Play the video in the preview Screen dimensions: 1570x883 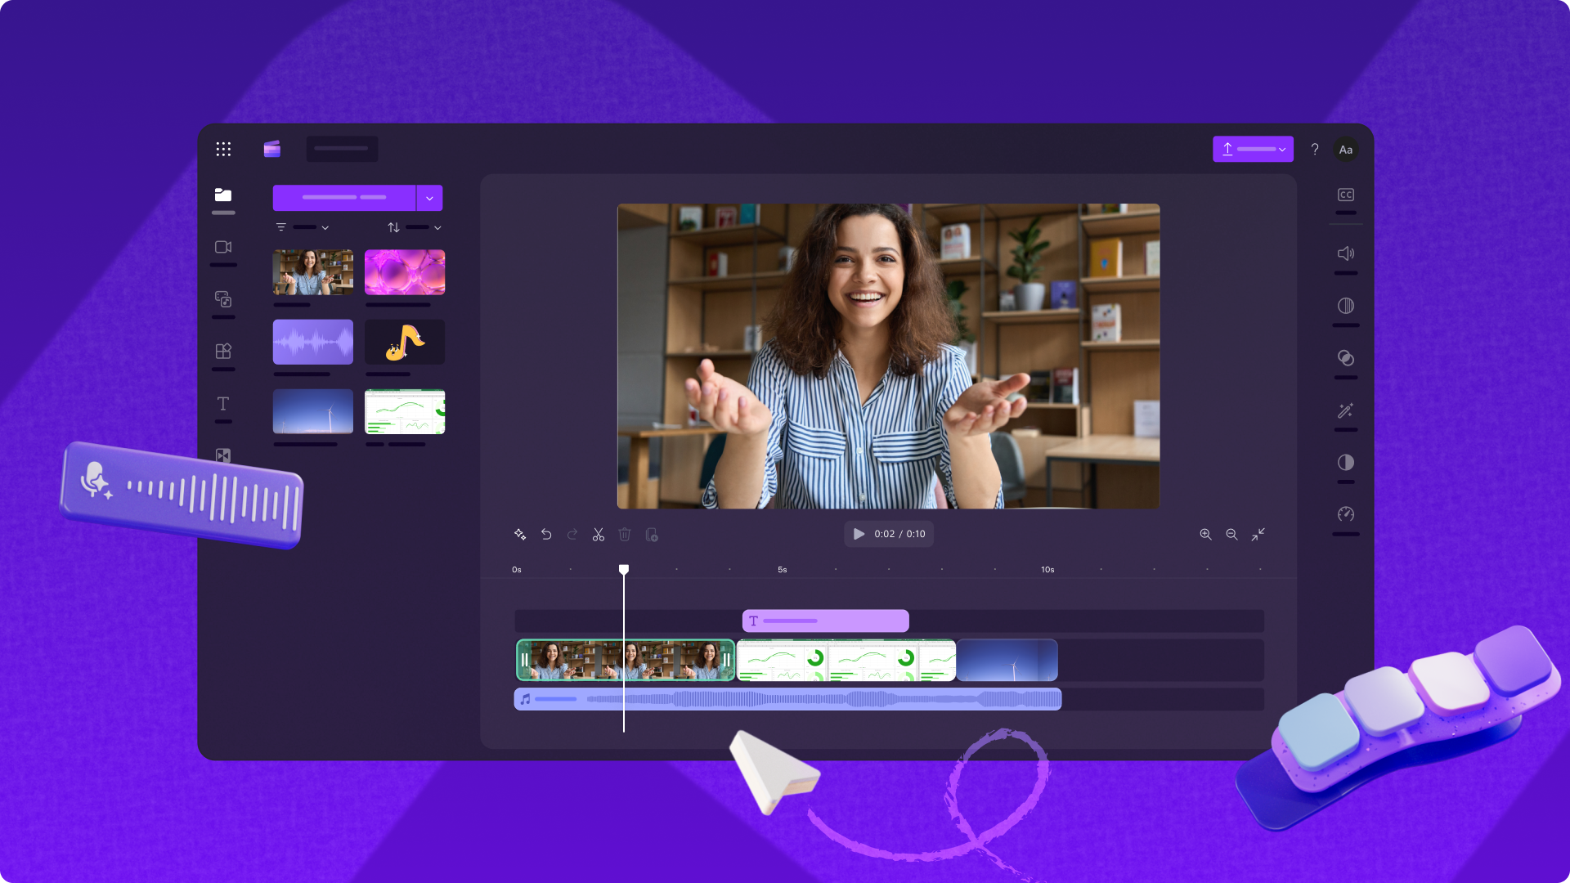(858, 533)
